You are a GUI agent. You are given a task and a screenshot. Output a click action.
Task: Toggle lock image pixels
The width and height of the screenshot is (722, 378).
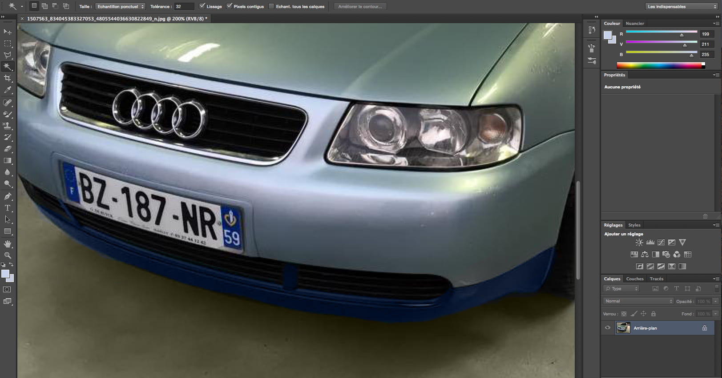633,314
